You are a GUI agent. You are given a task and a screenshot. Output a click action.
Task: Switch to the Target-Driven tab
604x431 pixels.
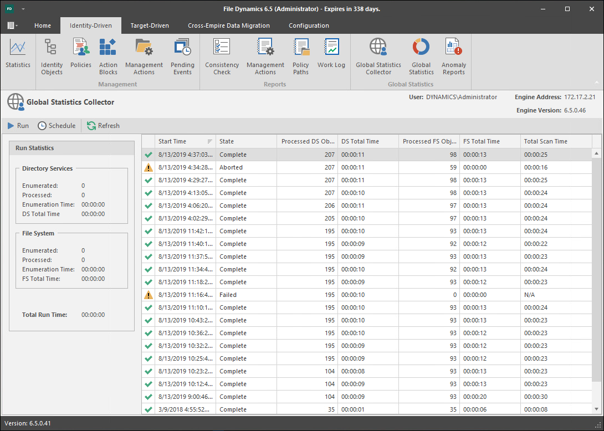point(150,25)
